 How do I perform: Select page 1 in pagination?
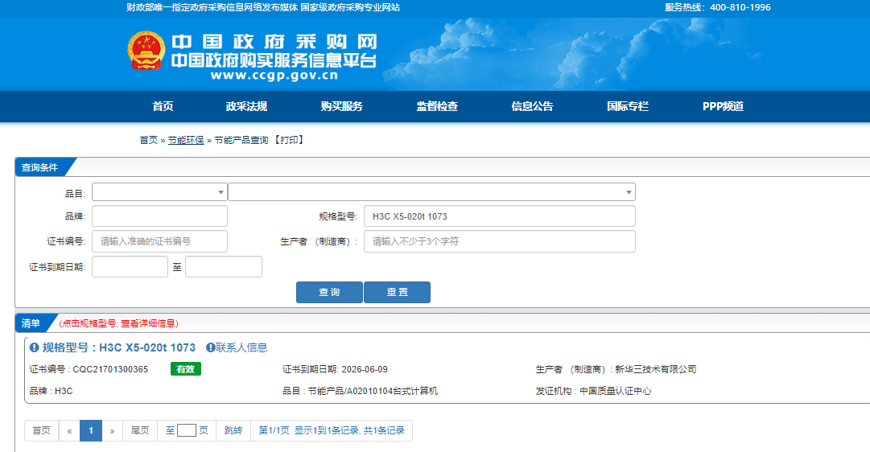point(91,430)
